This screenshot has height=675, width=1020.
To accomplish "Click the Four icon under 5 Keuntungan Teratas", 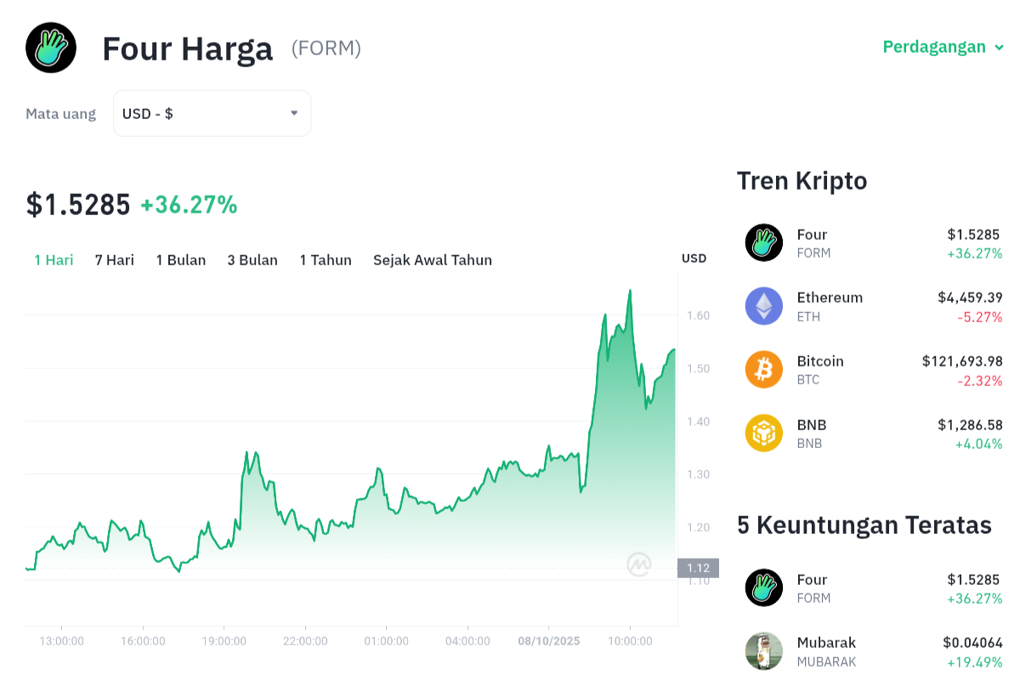I will (x=763, y=587).
